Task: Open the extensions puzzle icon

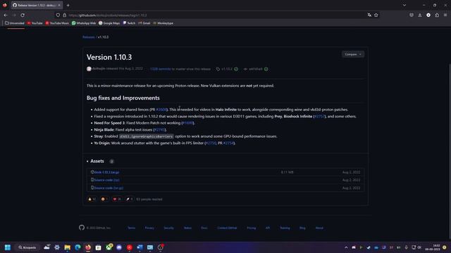Action: tap(437, 15)
